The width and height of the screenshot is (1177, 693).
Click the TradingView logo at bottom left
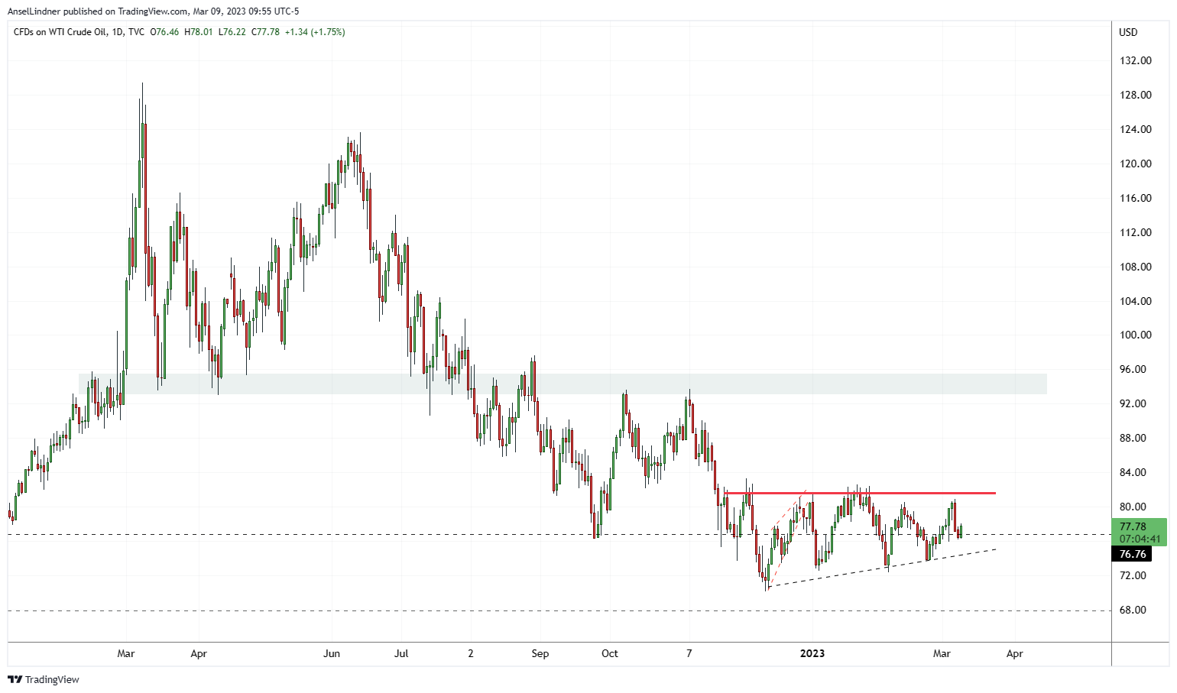(x=44, y=679)
